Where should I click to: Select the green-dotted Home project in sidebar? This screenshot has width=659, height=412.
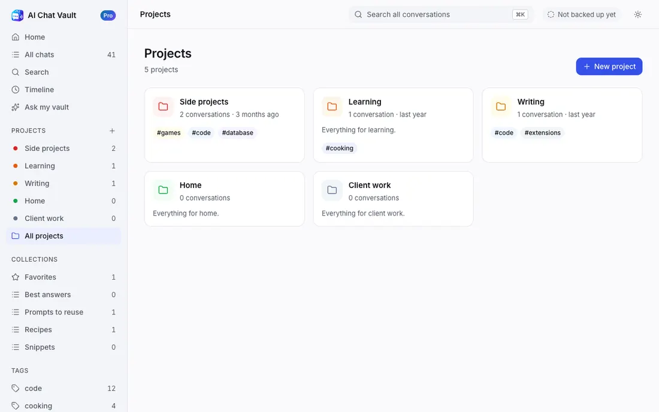pos(64,201)
